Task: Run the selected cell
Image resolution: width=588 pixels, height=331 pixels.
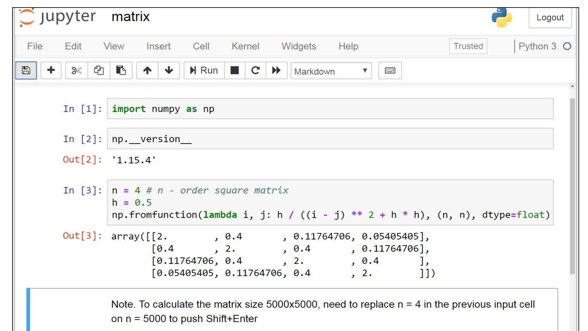Action: (204, 70)
